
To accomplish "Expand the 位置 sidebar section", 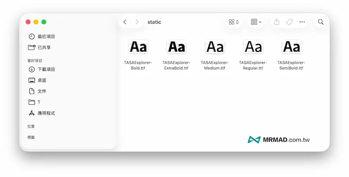I will click(x=31, y=127).
